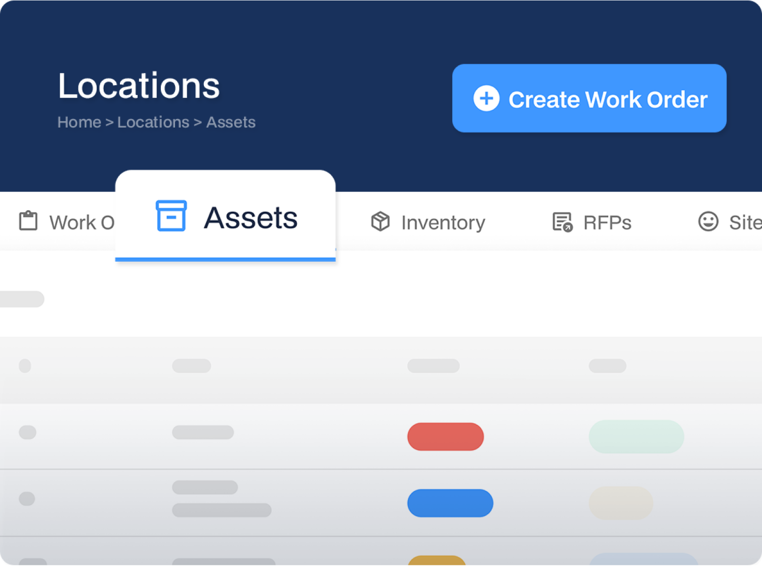This screenshot has height=567, width=762.
Task: Toggle the select dot in blue-status row
Action: click(27, 499)
